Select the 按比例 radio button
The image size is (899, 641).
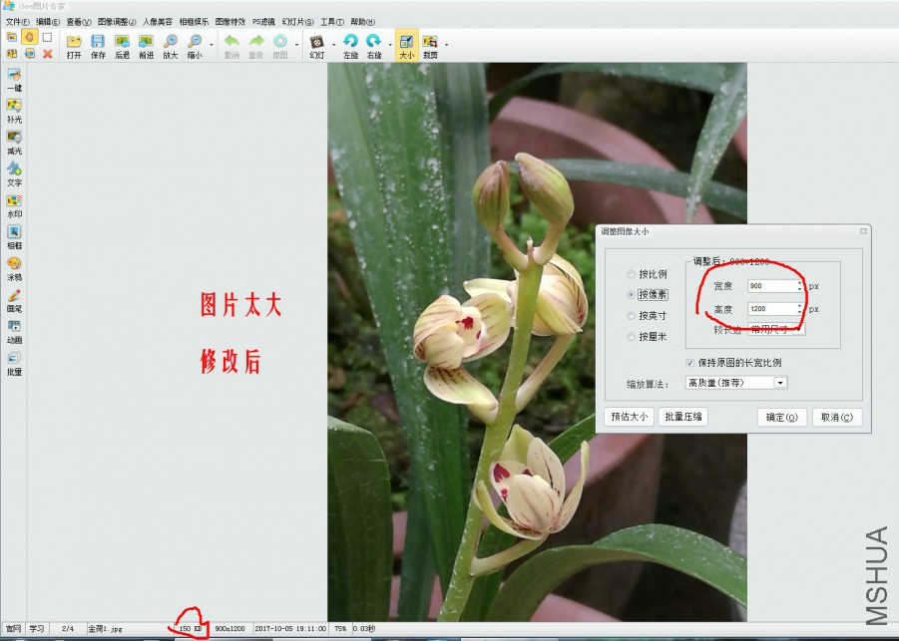click(630, 274)
